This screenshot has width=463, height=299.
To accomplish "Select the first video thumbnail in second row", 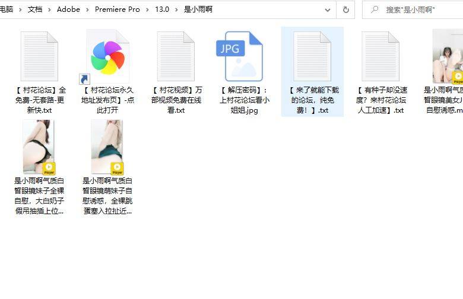I will [39, 147].
